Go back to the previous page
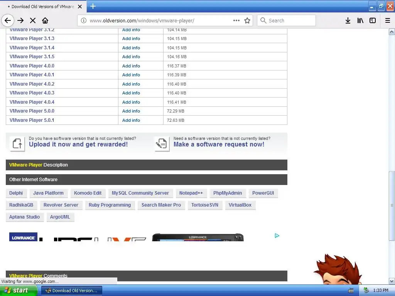 (8, 20)
